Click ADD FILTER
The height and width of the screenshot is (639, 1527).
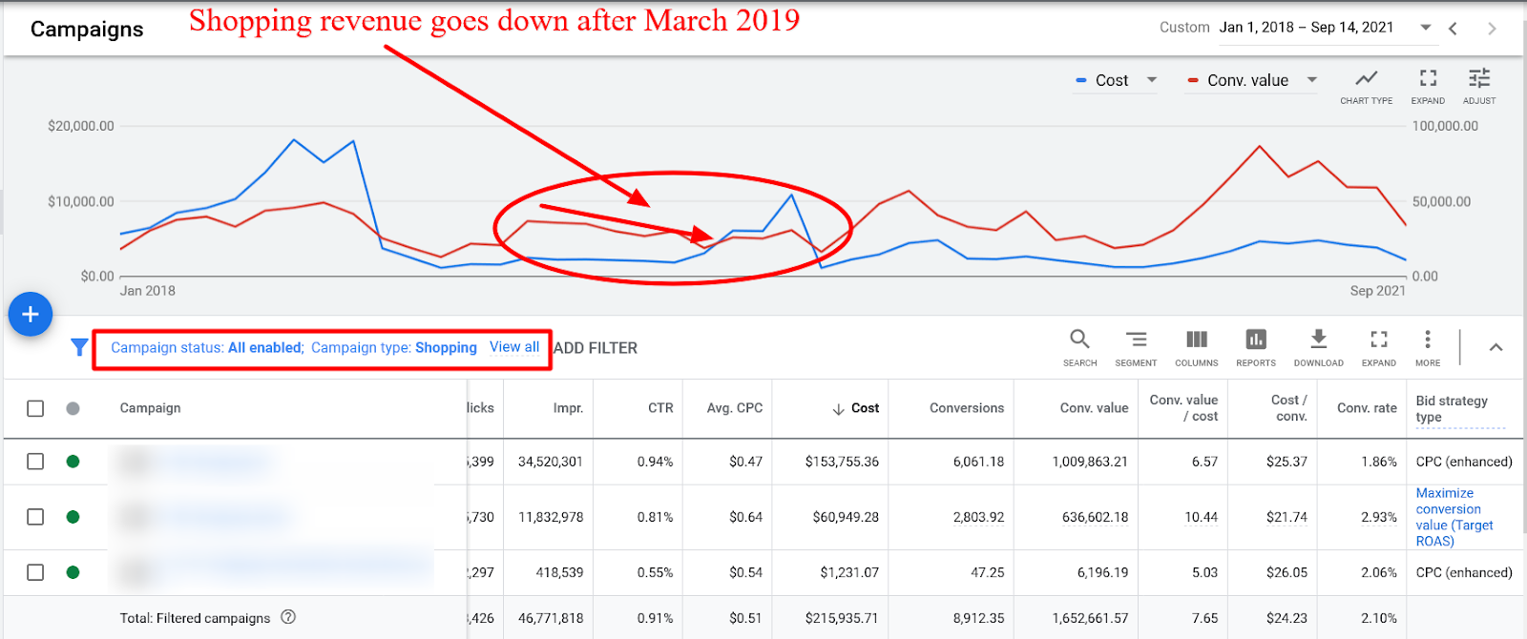[596, 348]
